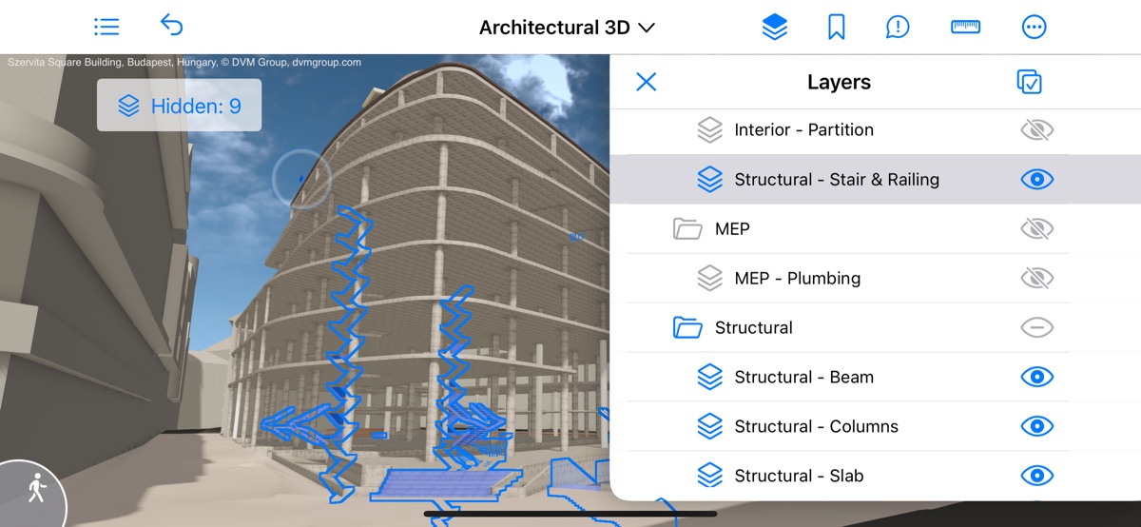
Task: Tap the Hidden: 9 button
Action: coord(179,106)
